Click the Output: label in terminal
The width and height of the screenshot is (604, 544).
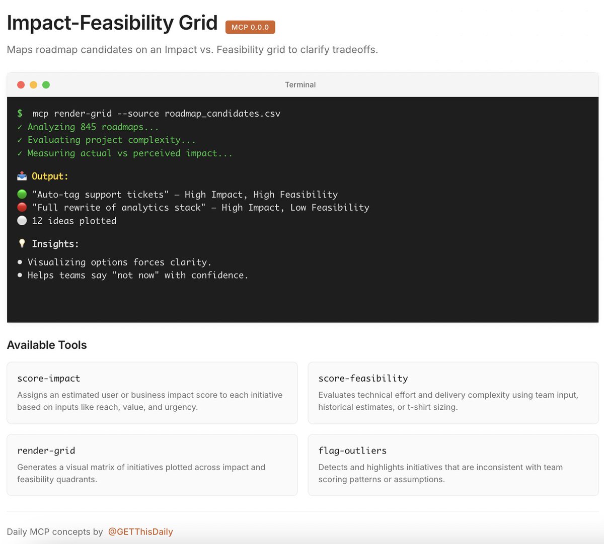[50, 176]
